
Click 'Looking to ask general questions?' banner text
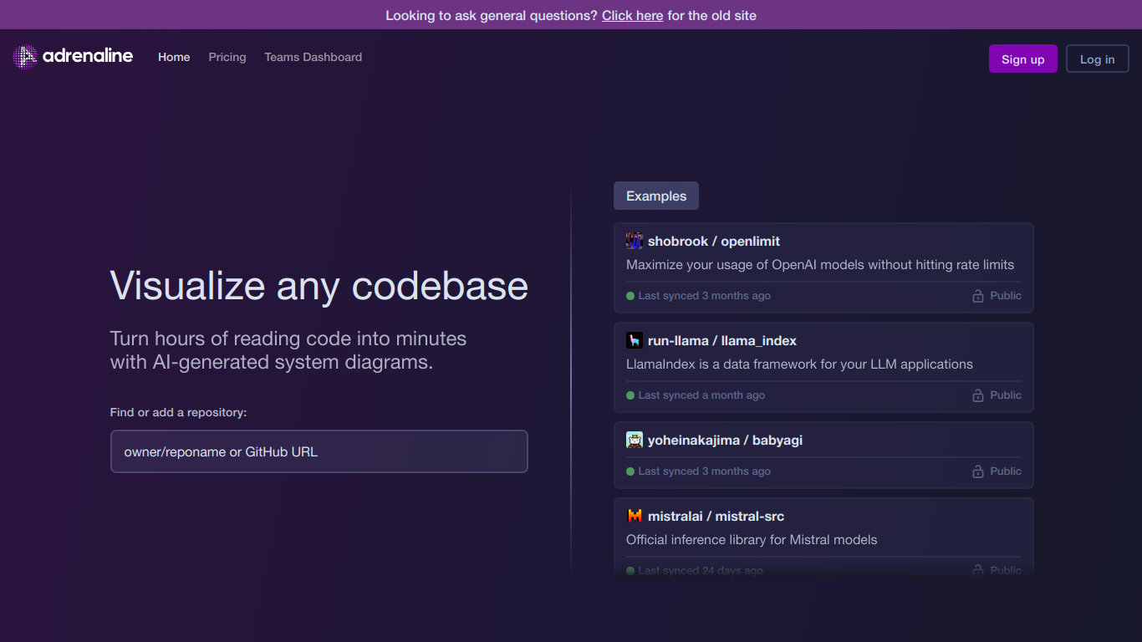point(492,15)
